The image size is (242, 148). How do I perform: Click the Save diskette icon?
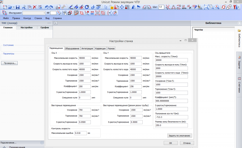point(18,7)
